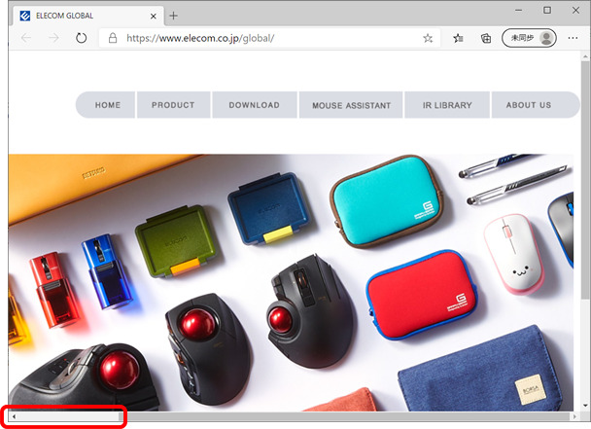Click the browser back arrow

(x=26, y=38)
